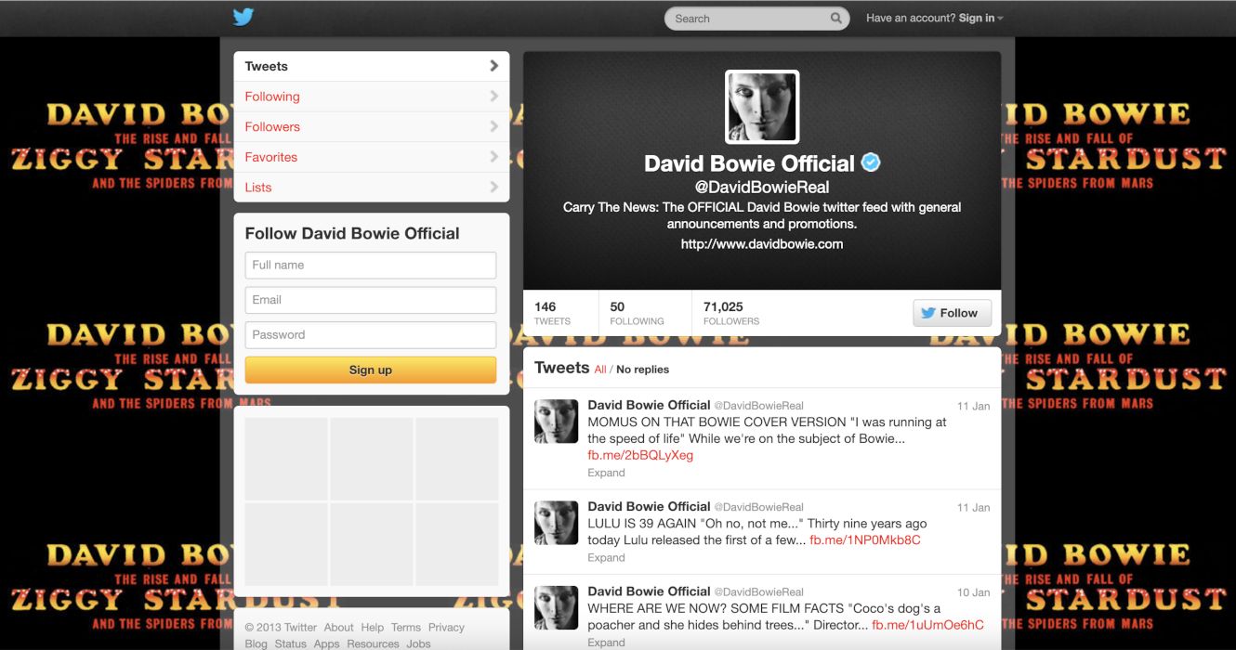Click chevron next to Favorites menu item
The height and width of the screenshot is (650, 1236).
tap(493, 157)
